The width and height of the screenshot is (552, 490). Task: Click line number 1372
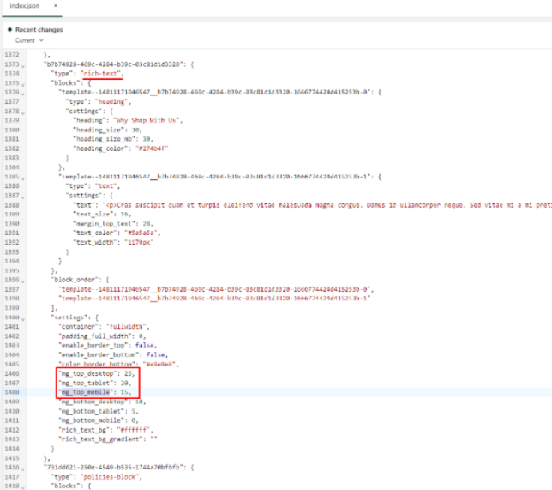[x=12, y=55]
